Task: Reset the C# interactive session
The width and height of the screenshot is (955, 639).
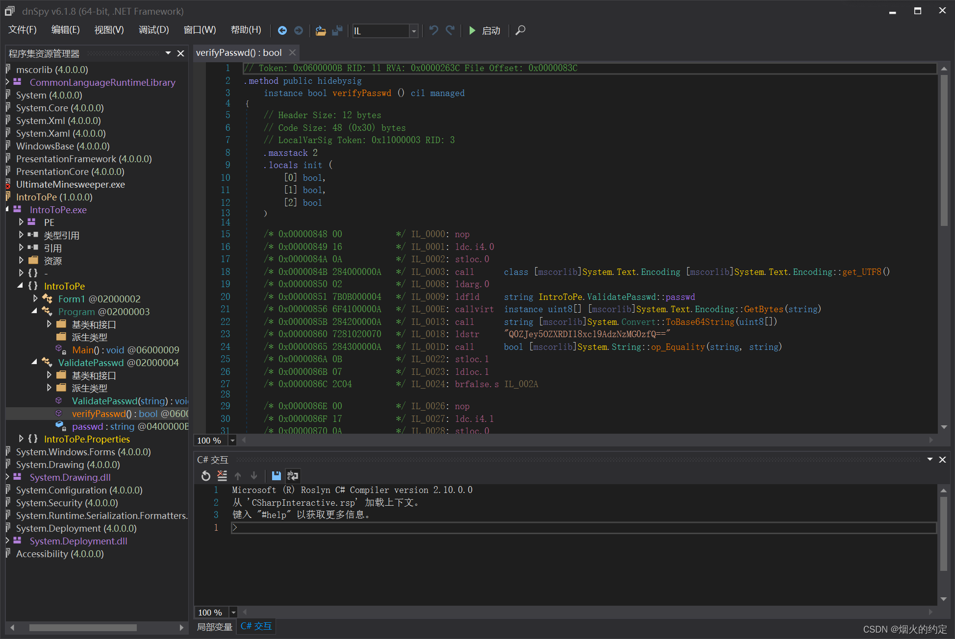Action: click(206, 475)
